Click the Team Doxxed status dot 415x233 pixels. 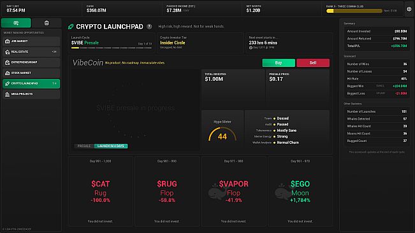point(275,118)
